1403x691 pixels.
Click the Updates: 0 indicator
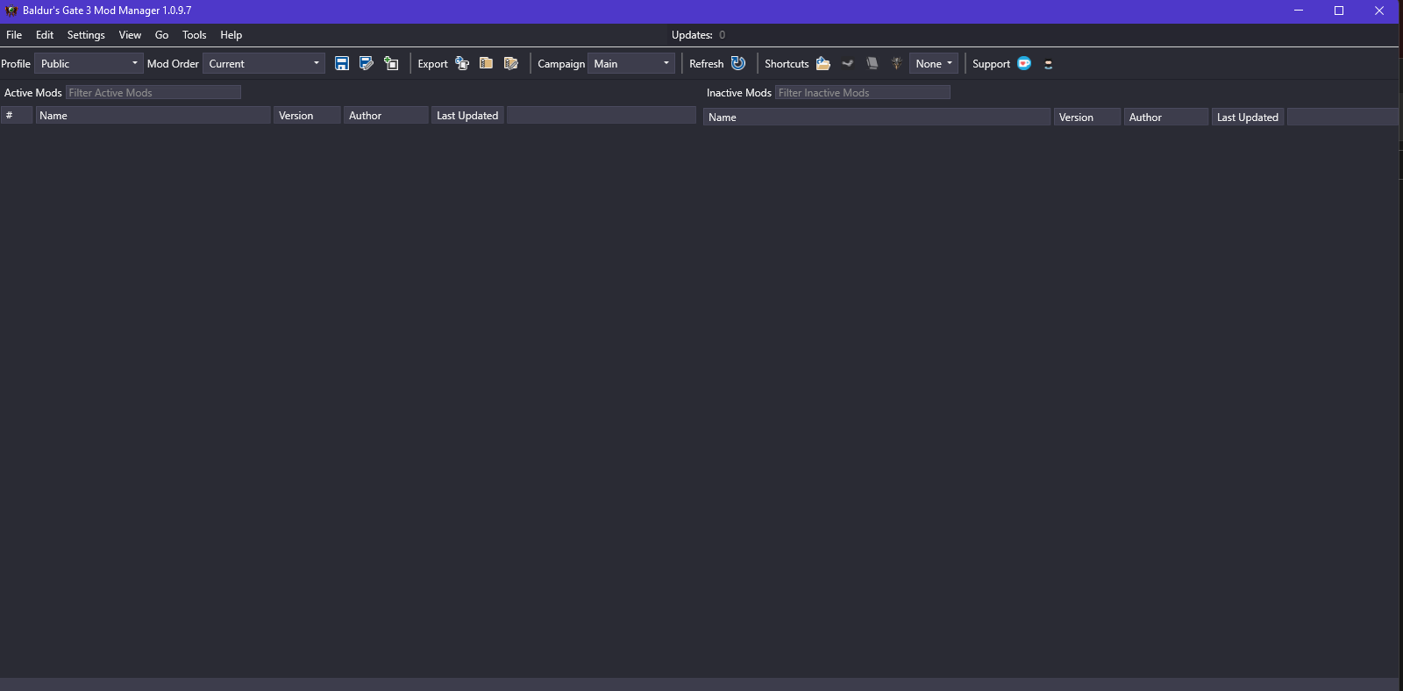coord(698,35)
